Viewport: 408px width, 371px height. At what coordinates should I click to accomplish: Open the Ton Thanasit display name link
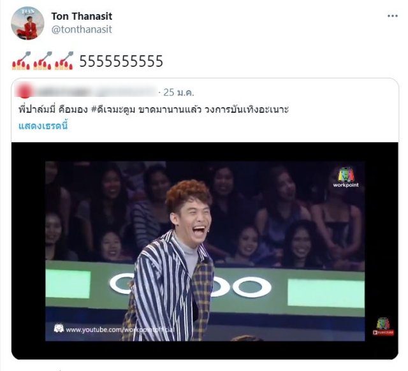pyautogui.click(x=82, y=16)
